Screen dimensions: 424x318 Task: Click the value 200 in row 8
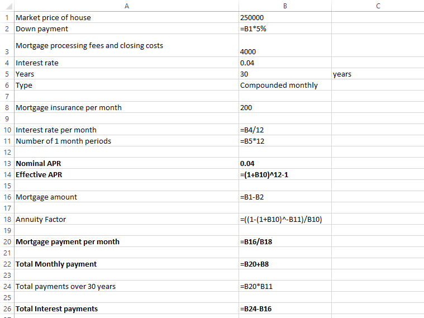coord(285,107)
